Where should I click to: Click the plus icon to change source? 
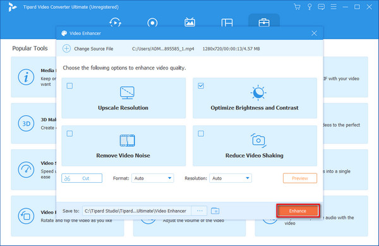(x=66, y=48)
